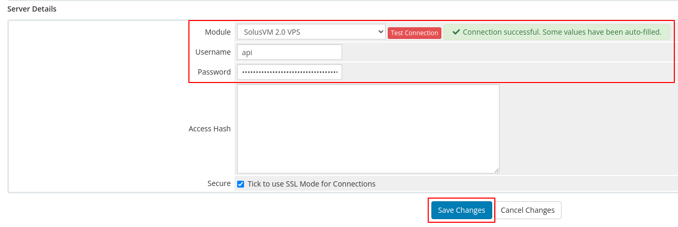Screen dimensions: 678x227
Task: Untick the Secure SSL mode checkbox
Action: 241,184
